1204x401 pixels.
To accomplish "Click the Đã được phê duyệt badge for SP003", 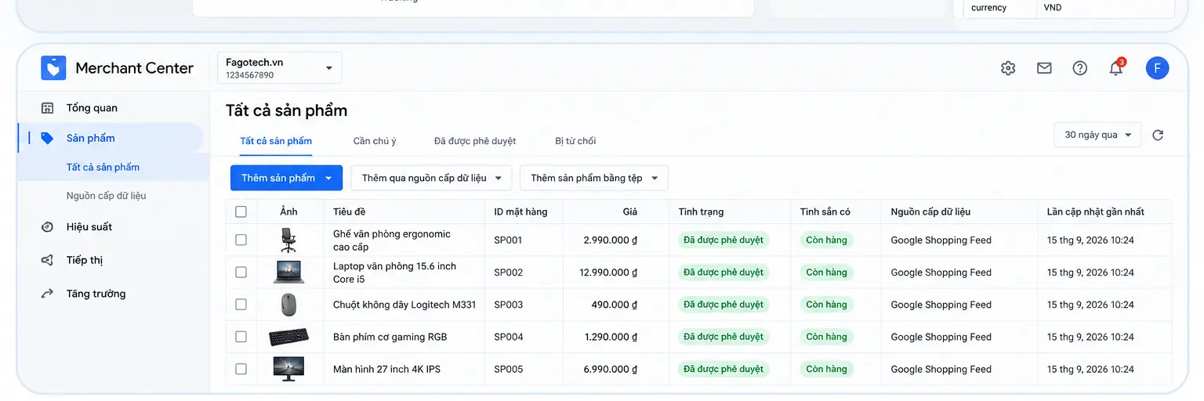I will click(723, 305).
